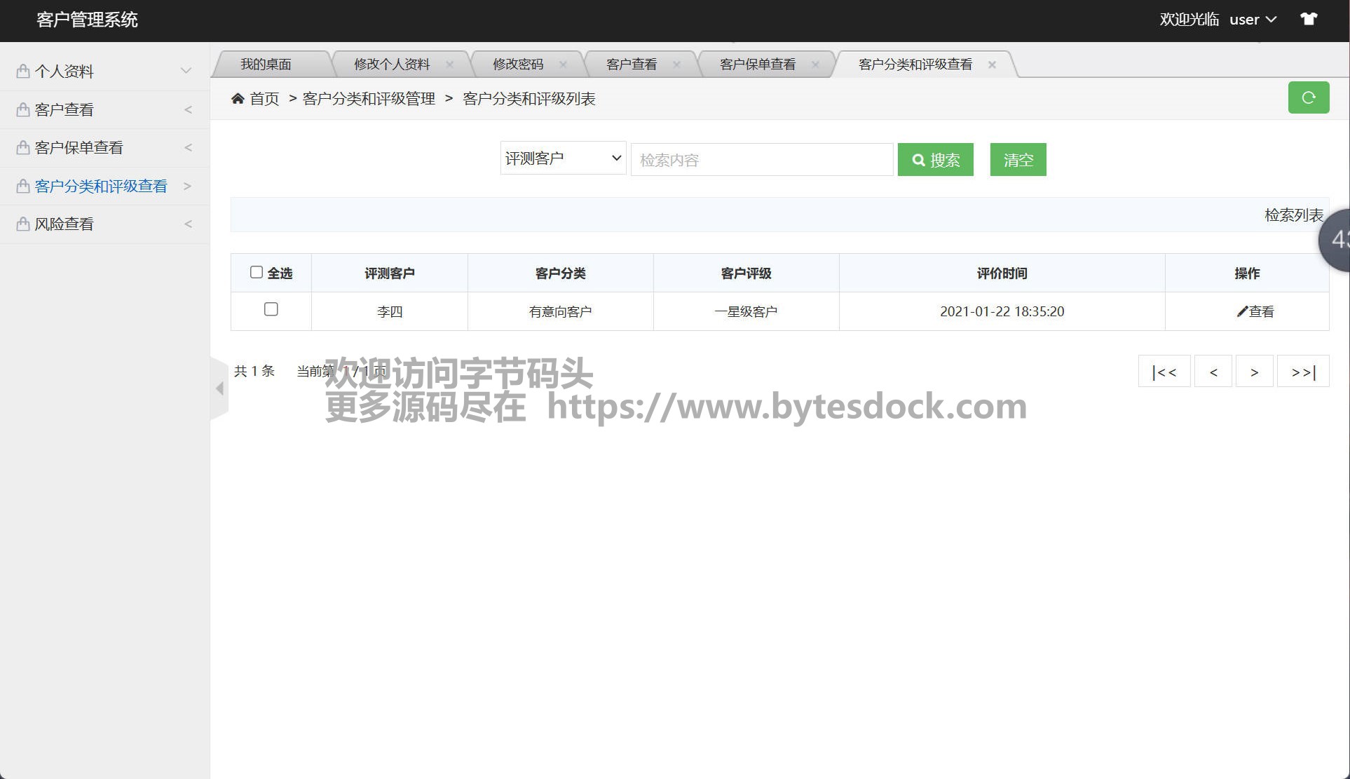Image resolution: width=1350 pixels, height=779 pixels.
Task: Collapse sidebar with left arrow handle
Action: point(219,388)
